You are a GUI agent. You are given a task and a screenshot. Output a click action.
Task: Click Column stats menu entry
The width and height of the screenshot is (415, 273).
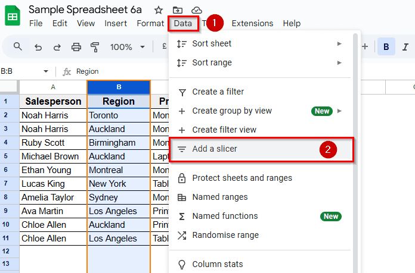pyautogui.click(x=217, y=264)
